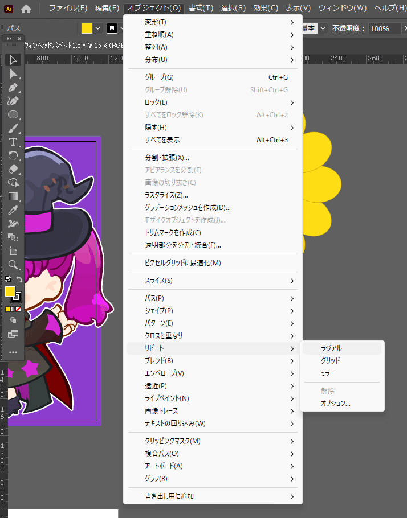The height and width of the screenshot is (518, 407).
Task: Open 編集(E) menu
Action: pos(107,8)
